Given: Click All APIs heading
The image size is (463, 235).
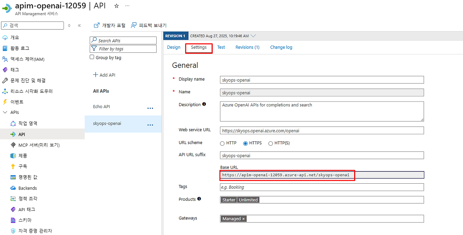Looking at the screenshot, I should point(101,91).
